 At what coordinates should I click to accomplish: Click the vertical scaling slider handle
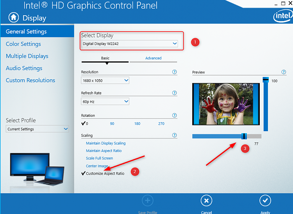pos(266,80)
